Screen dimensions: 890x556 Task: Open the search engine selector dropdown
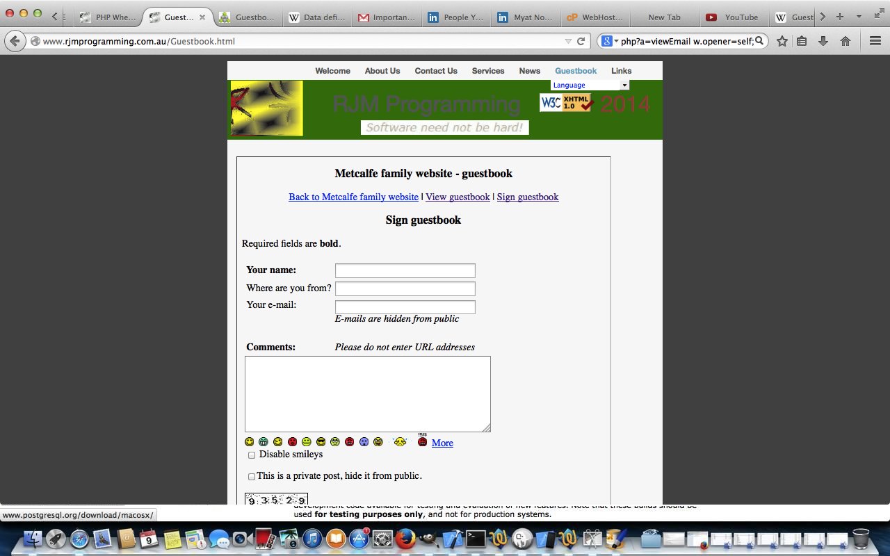(x=609, y=41)
